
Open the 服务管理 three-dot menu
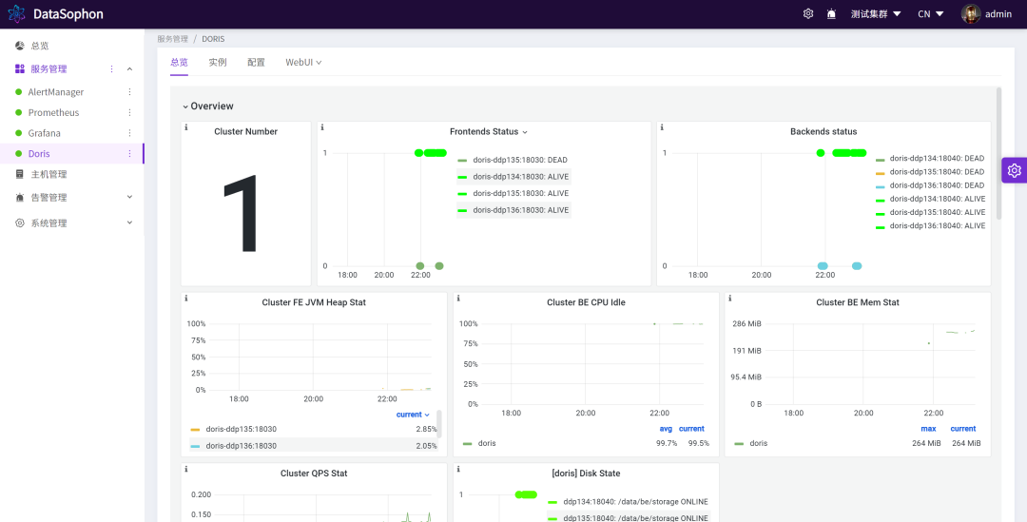[x=111, y=68]
